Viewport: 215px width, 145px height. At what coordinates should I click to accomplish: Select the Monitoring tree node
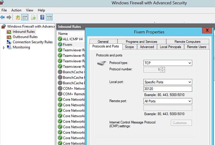[x=21, y=47]
